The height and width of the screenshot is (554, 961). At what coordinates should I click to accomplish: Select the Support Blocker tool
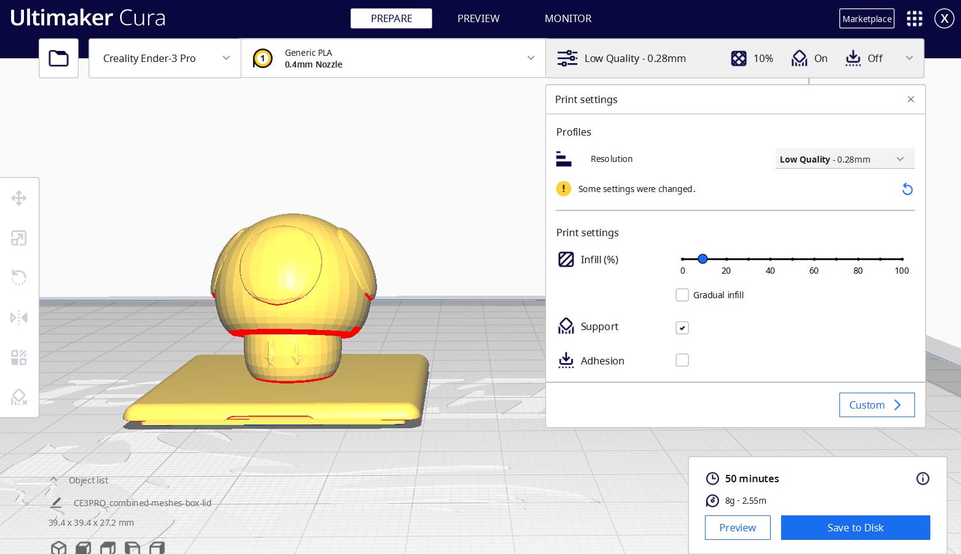click(19, 397)
